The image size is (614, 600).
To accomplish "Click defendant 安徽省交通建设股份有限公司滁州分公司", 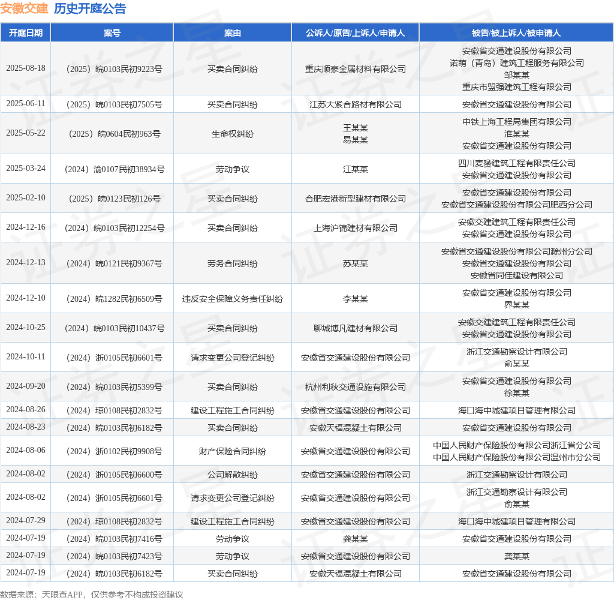I will [516, 251].
